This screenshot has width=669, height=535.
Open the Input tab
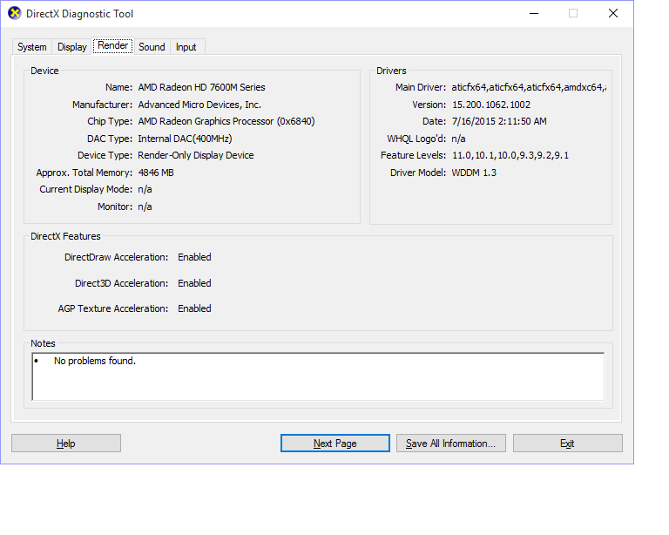(x=186, y=47)
